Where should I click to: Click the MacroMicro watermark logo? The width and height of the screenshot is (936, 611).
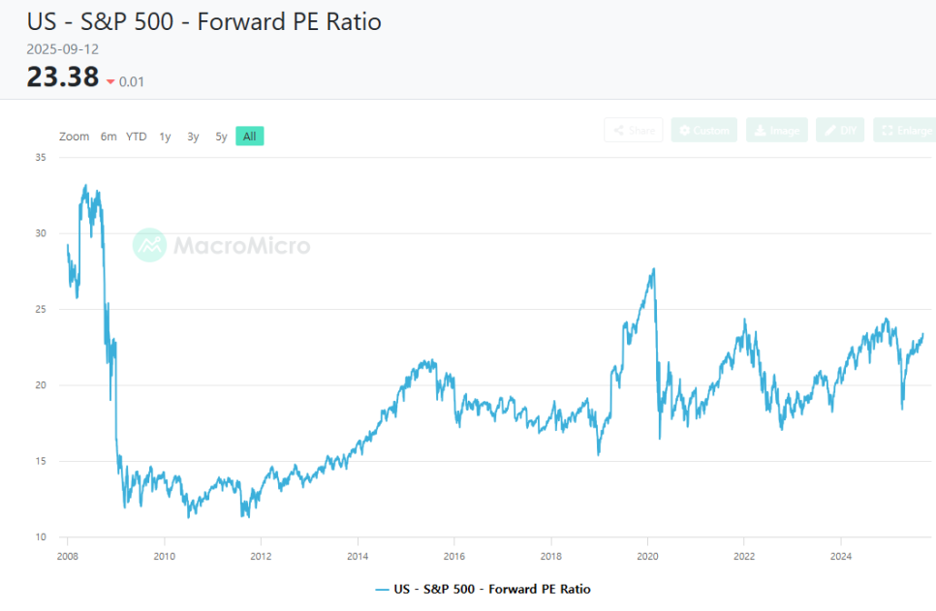coord(222,245)
